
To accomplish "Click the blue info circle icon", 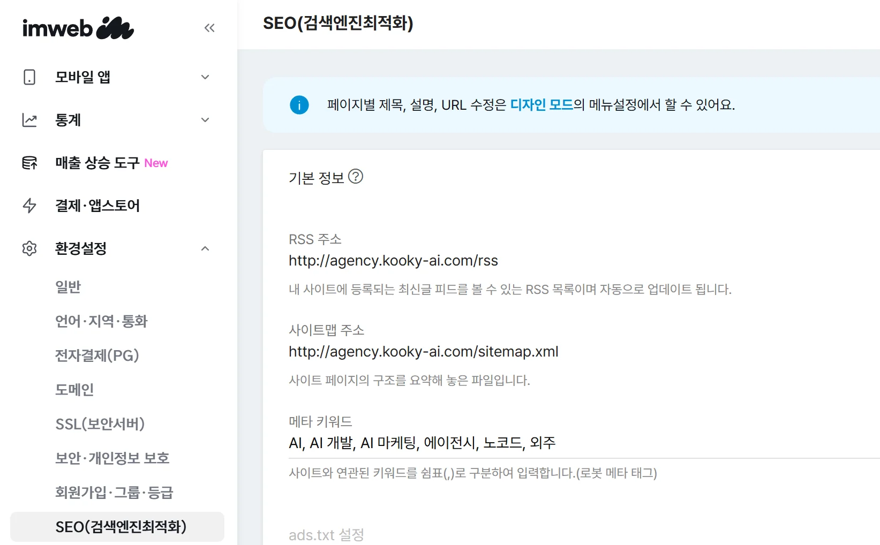I will click(x=299, y=105).
